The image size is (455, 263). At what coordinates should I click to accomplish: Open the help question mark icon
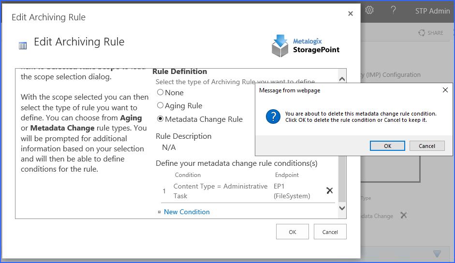394,10
